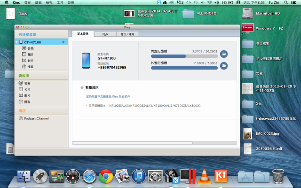The width and height of the screenshot is (301, 188).
Task: Click the external memory usage bar
Action: pos(184,68)
